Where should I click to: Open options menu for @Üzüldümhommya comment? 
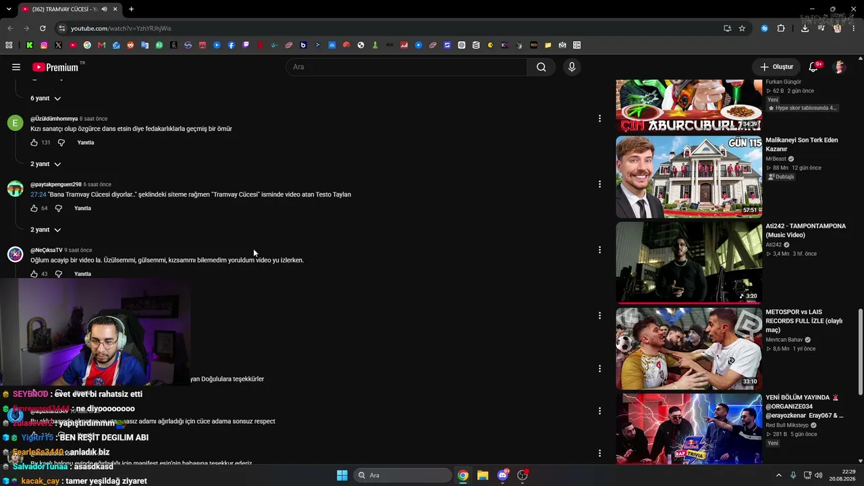599,119
